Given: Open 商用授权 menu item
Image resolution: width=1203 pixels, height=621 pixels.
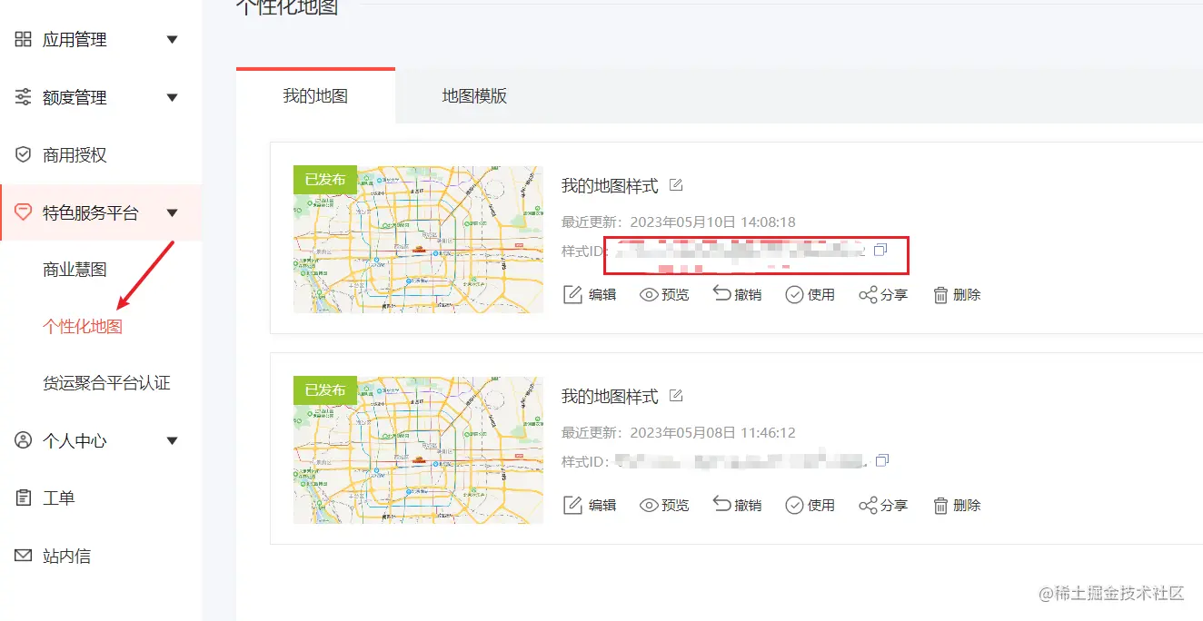Looking at the screenshot, I should [75, 155].
